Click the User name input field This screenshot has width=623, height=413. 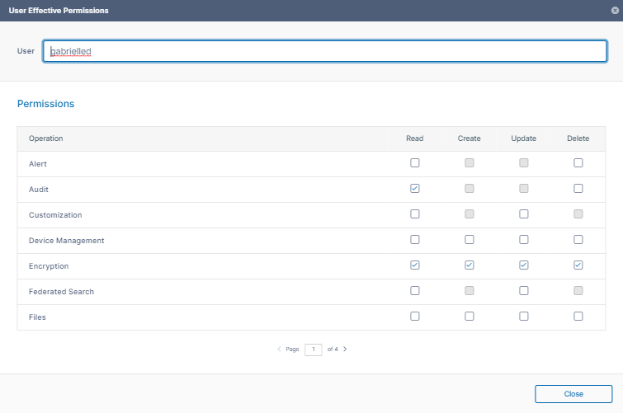[324, 51]
